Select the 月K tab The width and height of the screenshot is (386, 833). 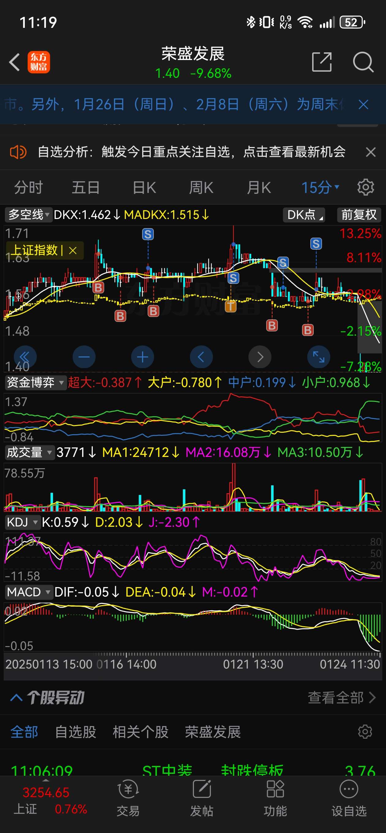tap(259, 187)
